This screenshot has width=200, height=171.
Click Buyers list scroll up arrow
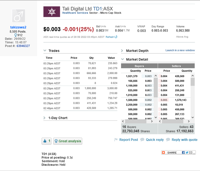(x=156, y=76)
